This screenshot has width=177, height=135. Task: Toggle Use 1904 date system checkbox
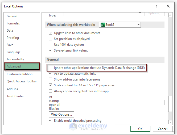[51, 45]
